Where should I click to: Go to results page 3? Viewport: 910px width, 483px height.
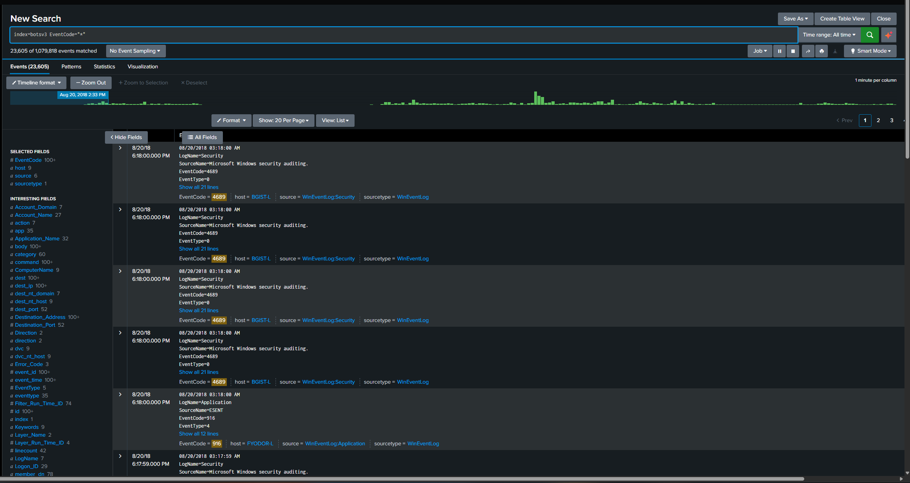tap(892, 121)
